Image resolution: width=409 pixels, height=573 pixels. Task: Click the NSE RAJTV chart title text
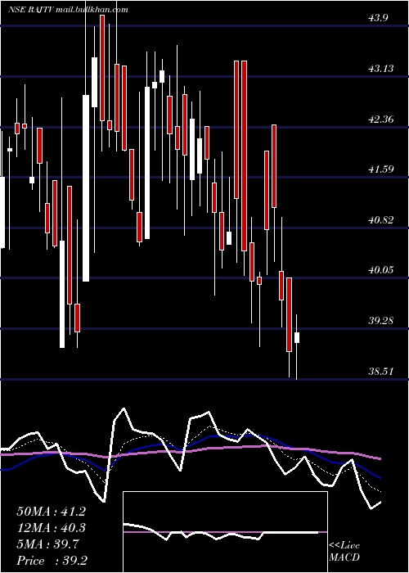point(68,10)
